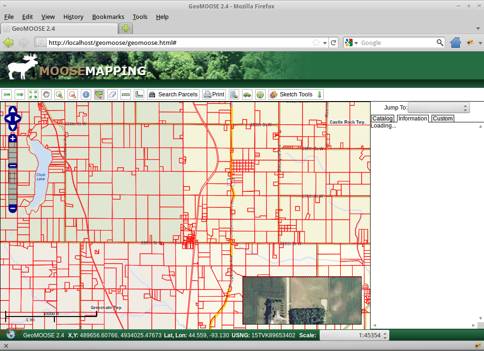This screenshot has width=484, height=351.
Task: Switch to the Catalog tab
Action: click(382, 119)
